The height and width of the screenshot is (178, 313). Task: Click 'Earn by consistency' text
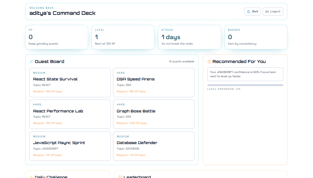(x=242, y=44)
